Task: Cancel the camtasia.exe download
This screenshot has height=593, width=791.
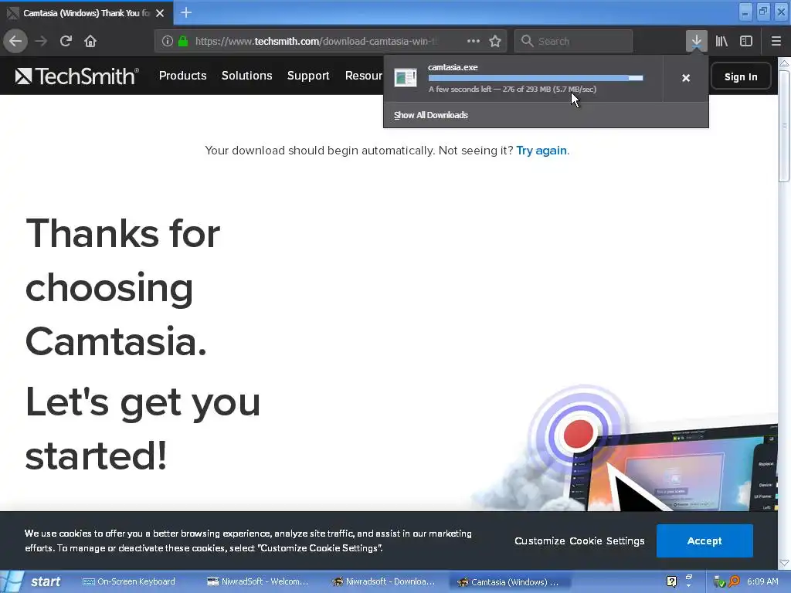Action: click(x=686, y=78)
